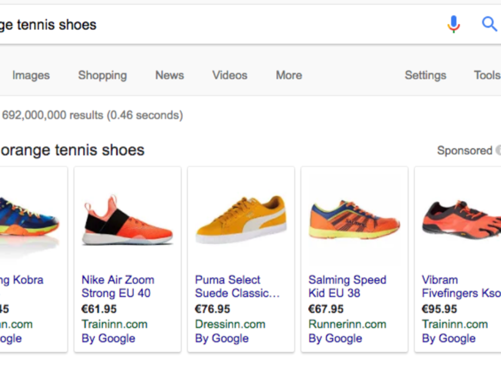Click the €95.95 price
501x375 pixels.
(440, 308)
